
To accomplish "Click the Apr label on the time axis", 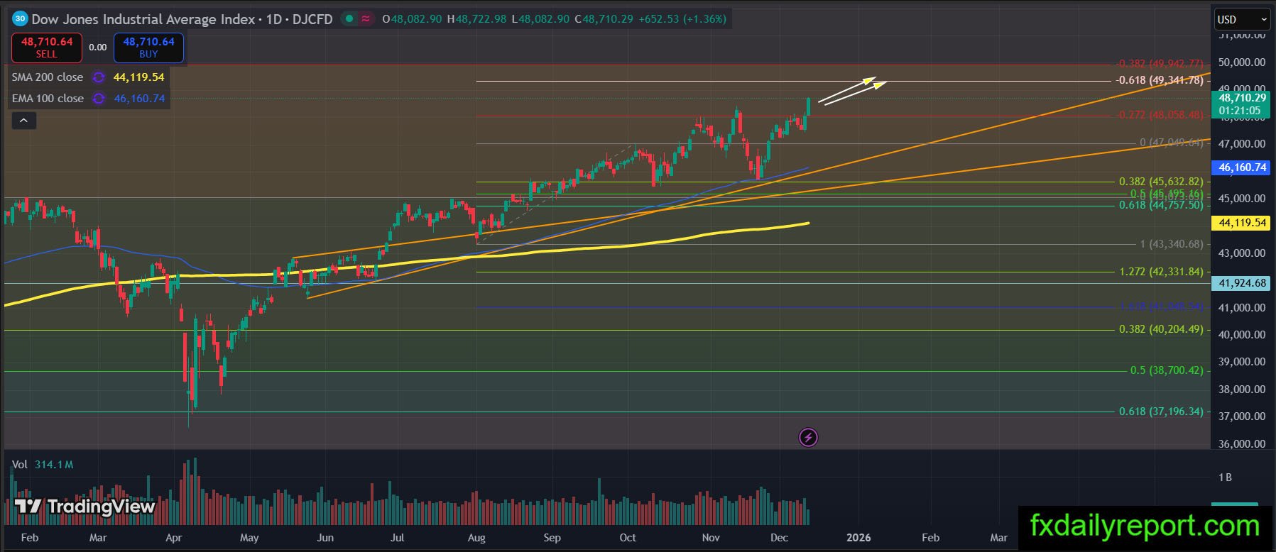I will pyautogui.click(x=173, y=538).
